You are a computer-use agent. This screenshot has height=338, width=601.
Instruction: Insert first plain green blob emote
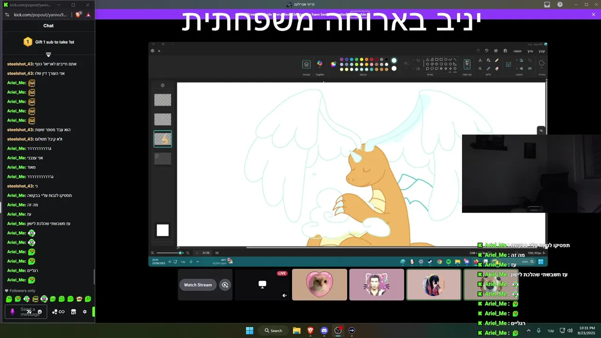coord(9,299)
